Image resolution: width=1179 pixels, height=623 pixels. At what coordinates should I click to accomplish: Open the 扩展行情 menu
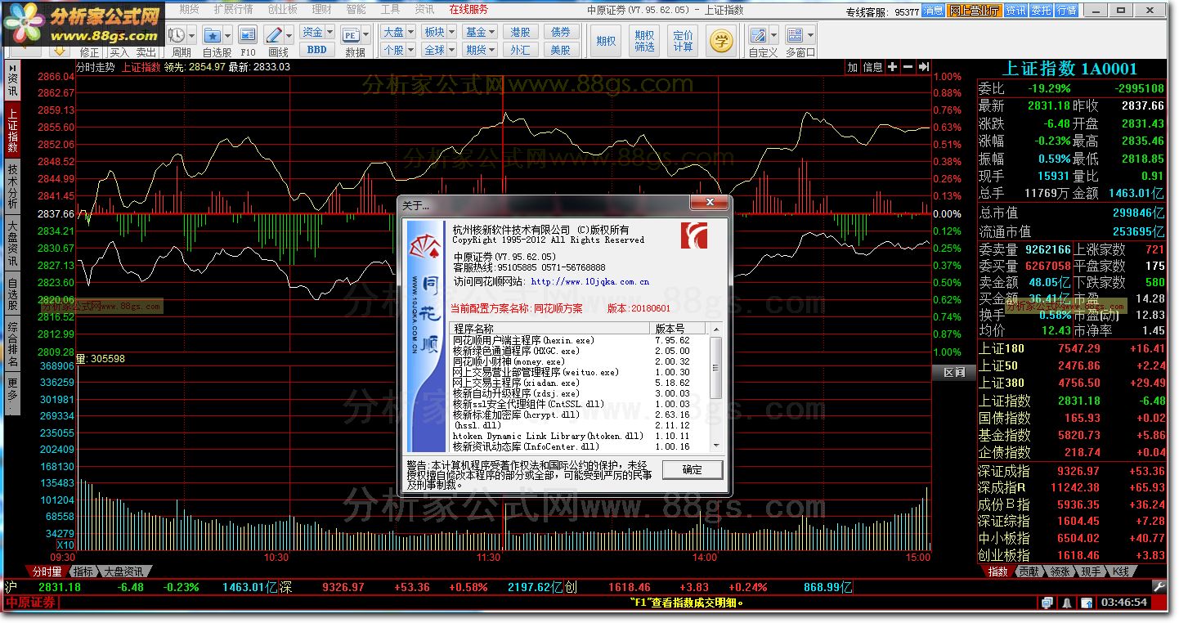click(233, 9)
